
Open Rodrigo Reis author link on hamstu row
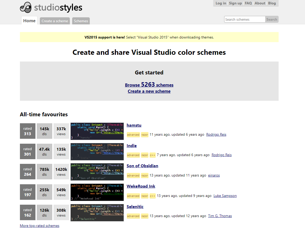pos(216,134)
